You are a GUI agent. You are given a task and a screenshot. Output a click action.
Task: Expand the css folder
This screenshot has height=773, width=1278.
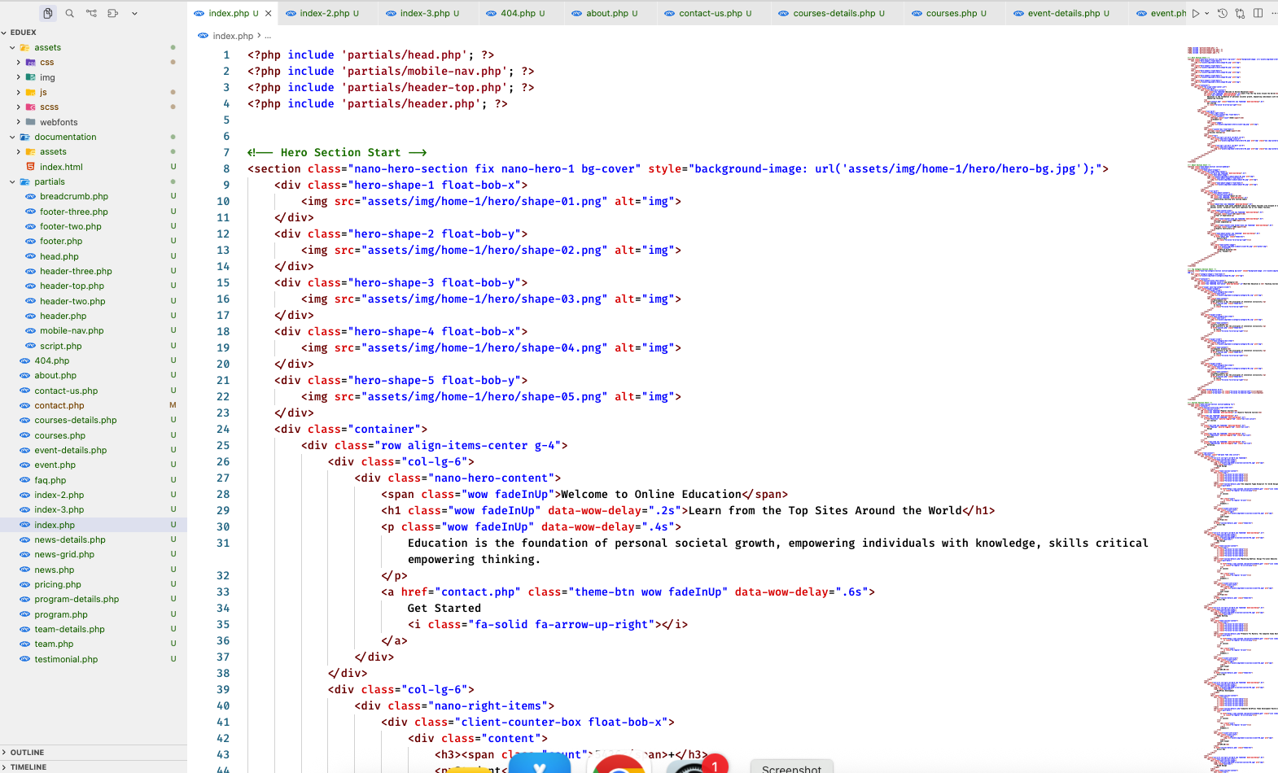click(x=19, y=62)
